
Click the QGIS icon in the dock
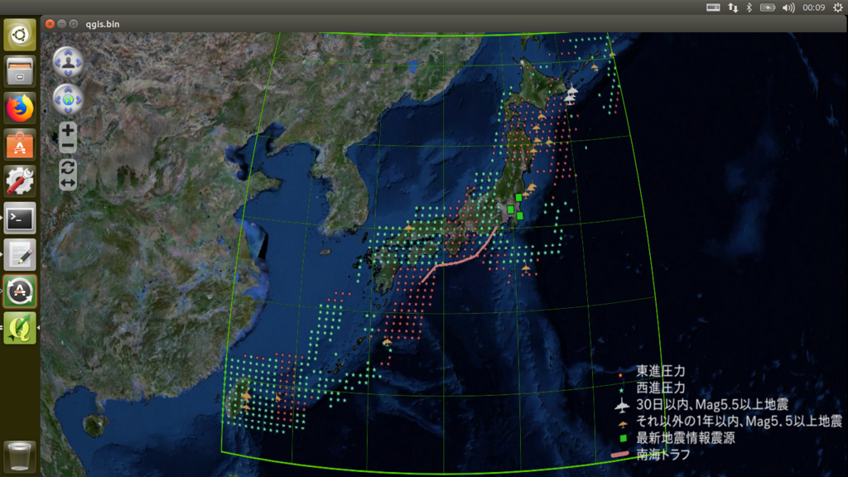(20, 328)
